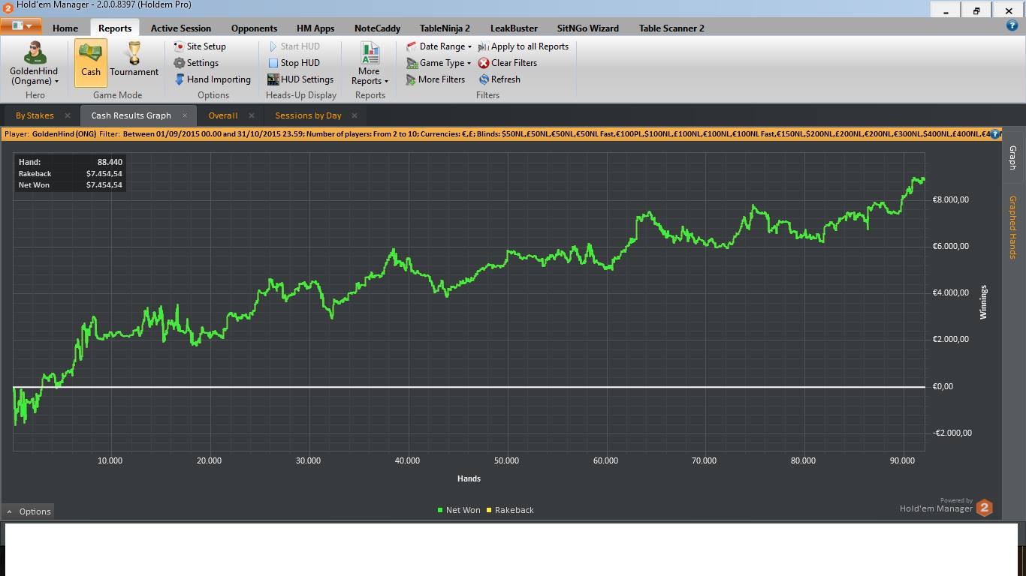Screen dimensions: 1026x576
Task: Expand the More Reports dropdown
Action: pos(370,64)
